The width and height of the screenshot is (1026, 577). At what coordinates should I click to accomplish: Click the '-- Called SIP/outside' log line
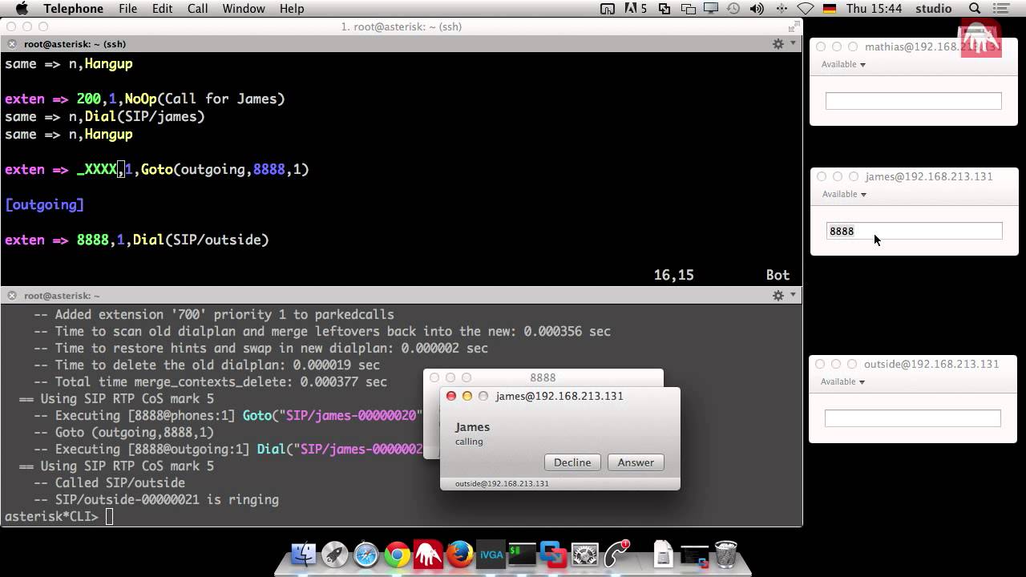click(x=109, y=482)
